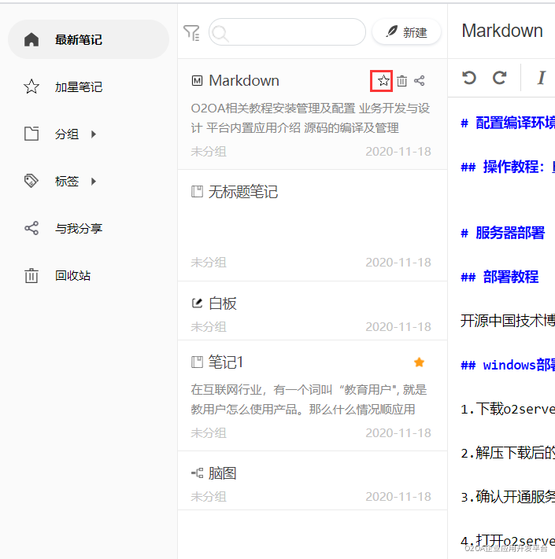Viewport: 555px width, 559px height.
Task: Undo the last edit in editor
Action: pyautogui.click(x=469, y=77)
